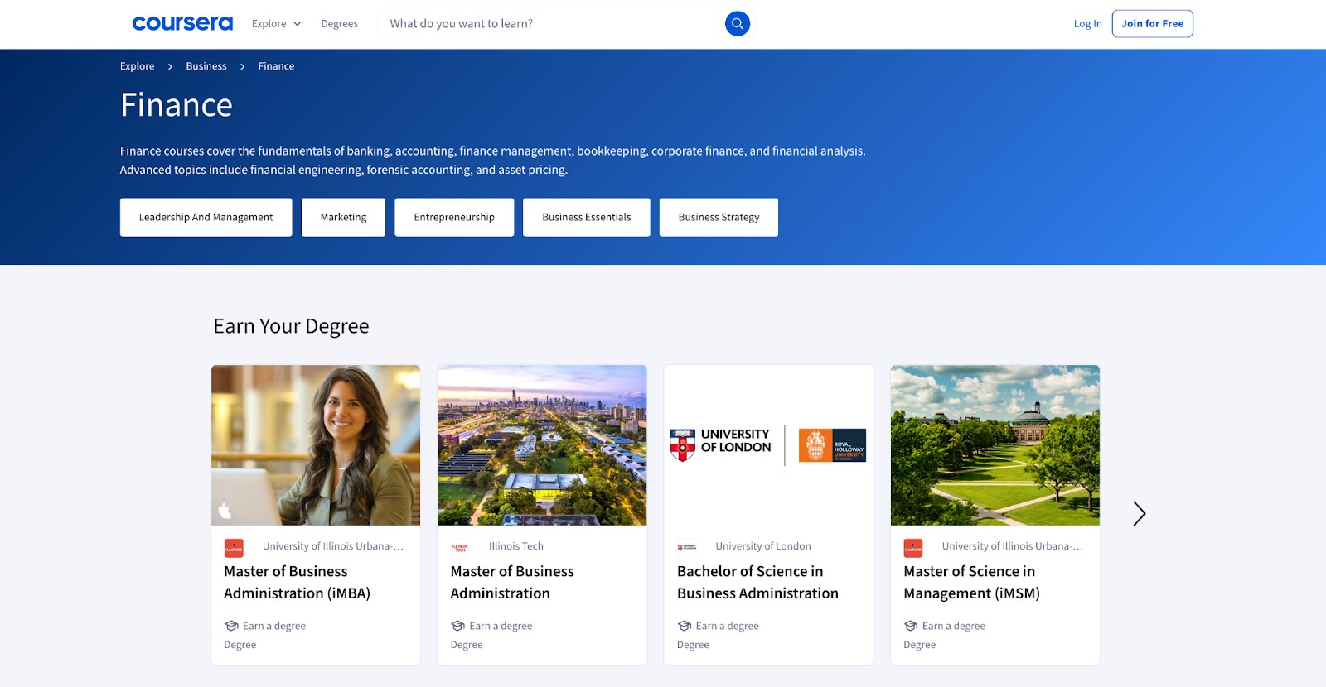The image size is (1326, 687).
Task: Open the Degrees menu item
Action: pos(340,24)
